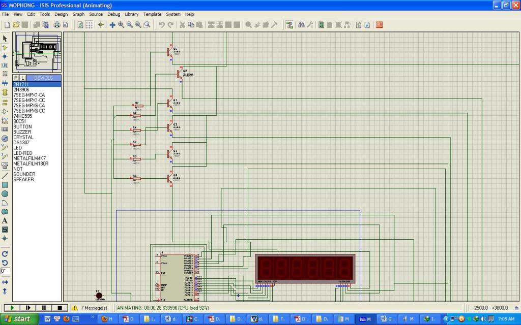
Task: Open ARES PCB layout icon
Action: click(379, 24)
